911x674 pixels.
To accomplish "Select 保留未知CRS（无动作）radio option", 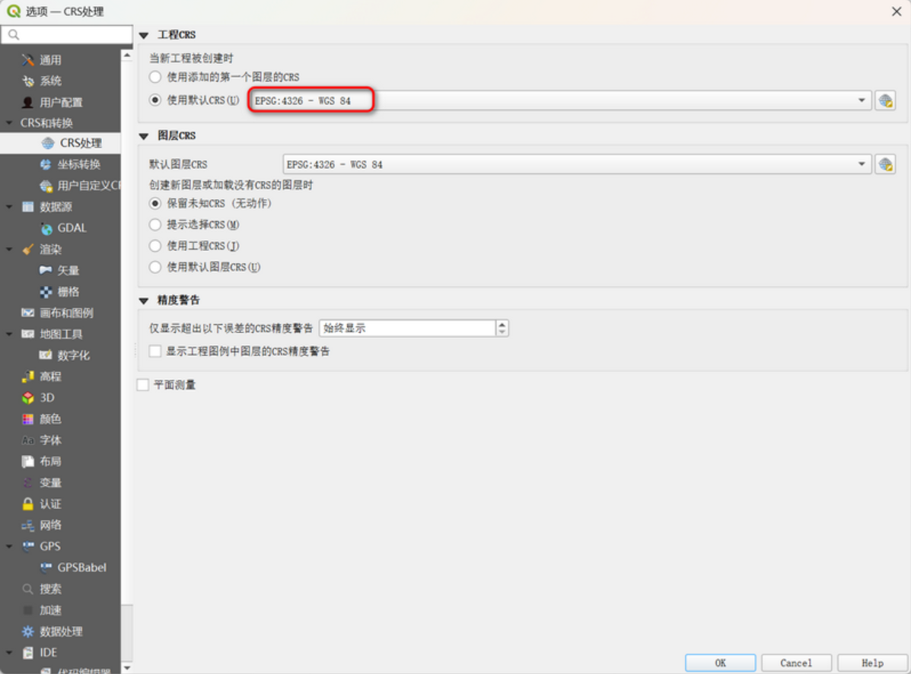I will pyautogui.click(x=155, y=203).
